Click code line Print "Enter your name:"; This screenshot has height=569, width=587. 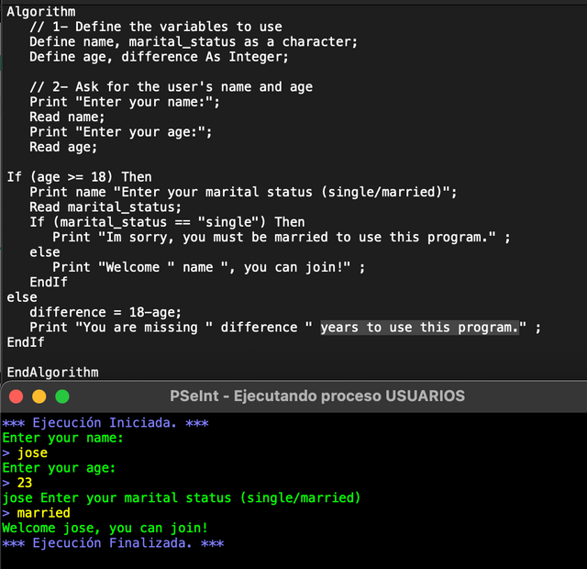(x=125, y=102)
